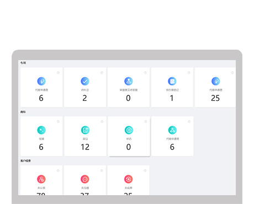The height and width of the screenshot is (204, 254).
Task: Click the blue download icon above count 6
Action: coord(41,81)
